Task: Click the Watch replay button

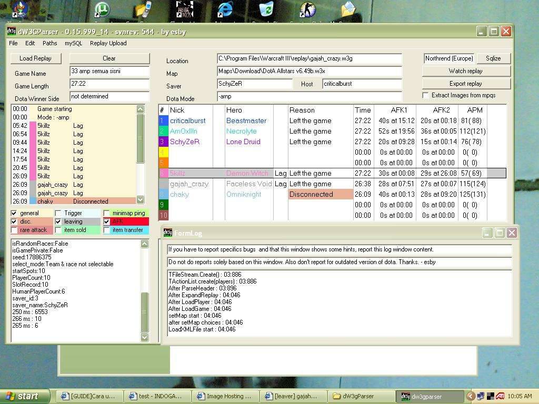Action: tap(466, 71)
